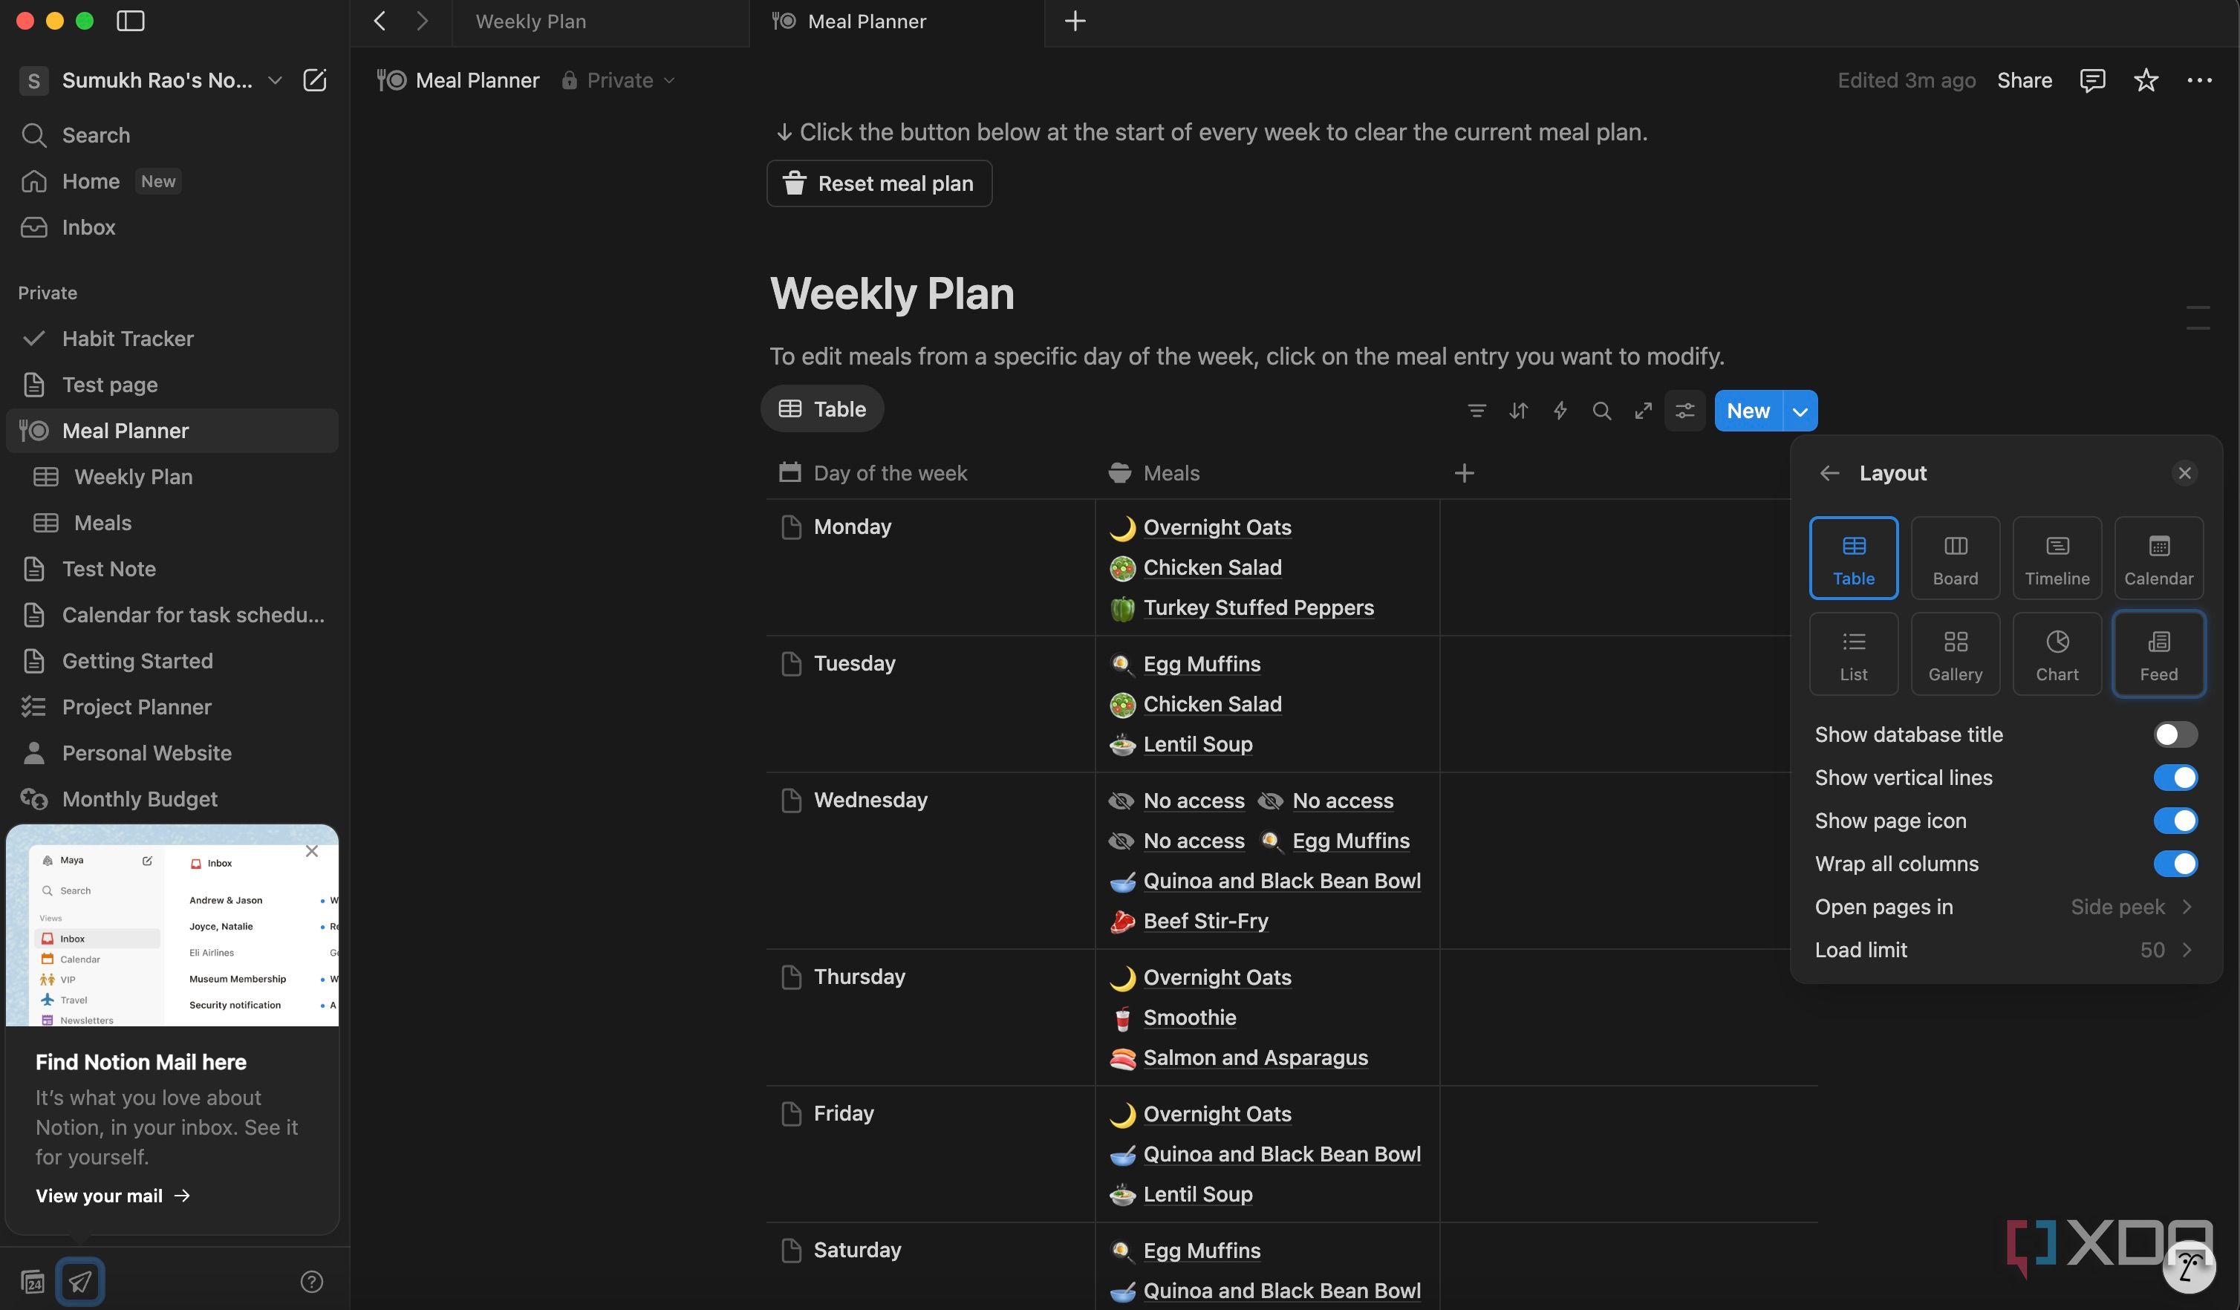Open Meals database under Meal Planner
Image resolution: width=2240 pixels, height=1310 pixels.
(172, 523)
